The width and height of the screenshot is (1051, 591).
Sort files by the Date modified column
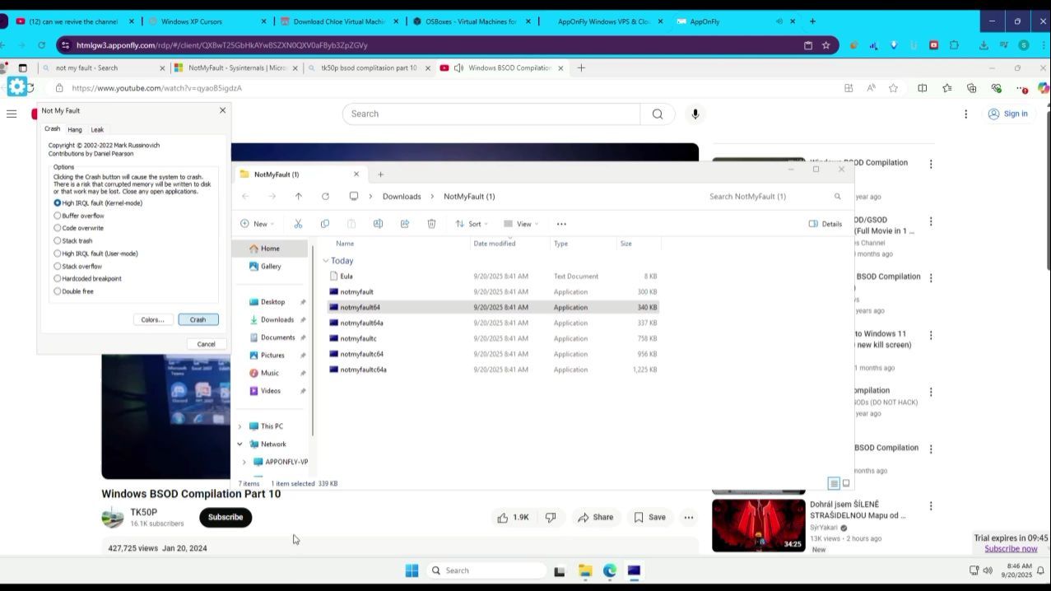click(495, 244)
